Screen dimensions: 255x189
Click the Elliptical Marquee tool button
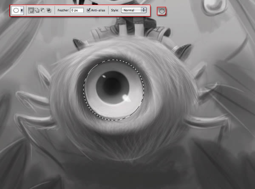pos(161,11)
